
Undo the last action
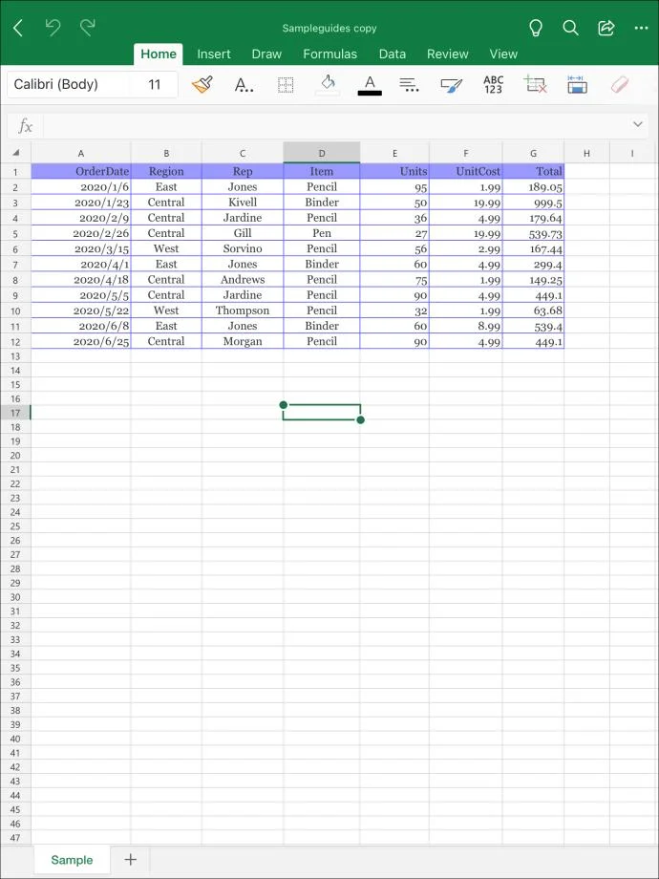53,28
